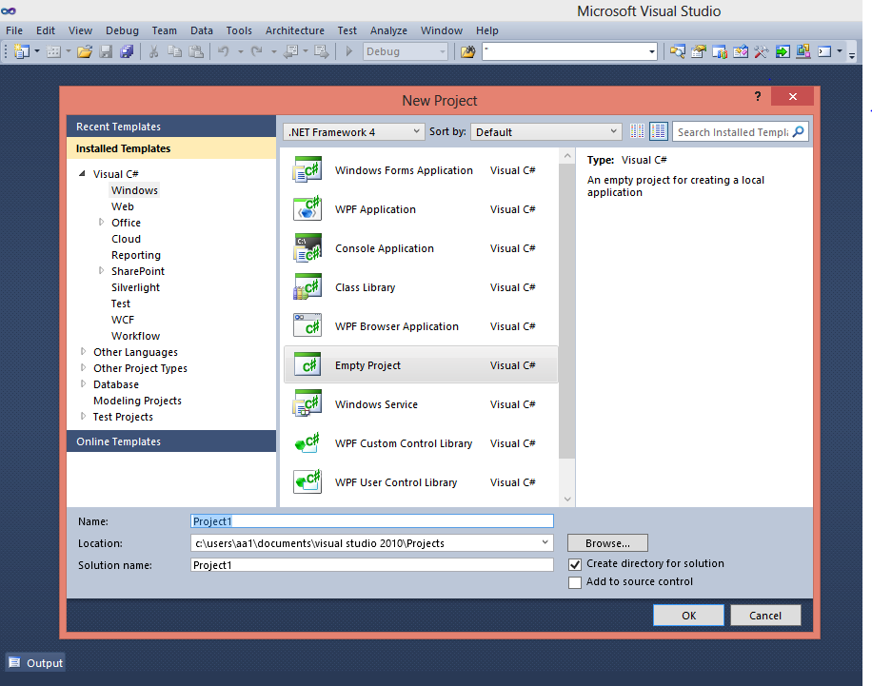Click the Save All icon
872x686 pixels.
(127, 51)
